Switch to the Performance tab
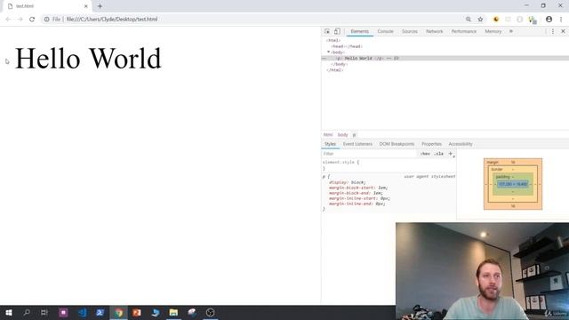569x320 pixels. [x=464, y=32]
